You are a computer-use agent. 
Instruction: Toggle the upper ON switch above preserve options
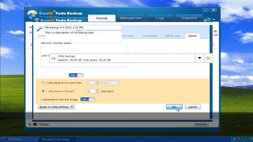click(76, 75)
